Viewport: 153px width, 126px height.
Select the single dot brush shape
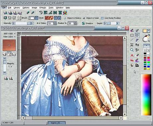click(145, 50)
